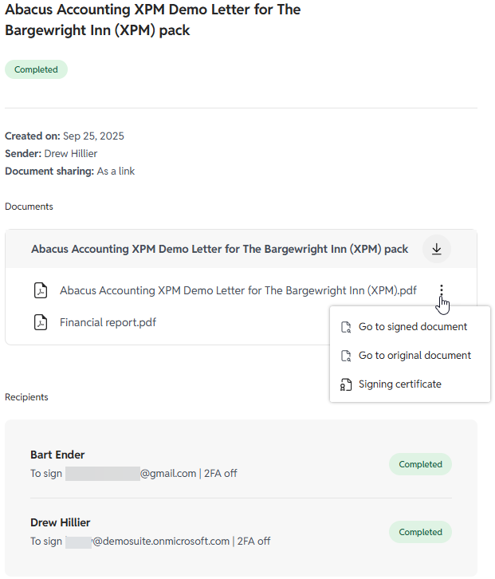
Task: Click the PDF icon beside the Demo Letter file
Action: pyautogui.click(x=40, y=291)
